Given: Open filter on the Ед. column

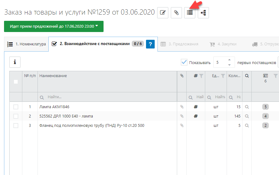Looking at the screenshot, I should click(x=223, y=76).
